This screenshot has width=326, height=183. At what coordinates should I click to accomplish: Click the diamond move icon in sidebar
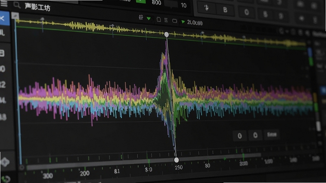pyautogui.click(x=5, y=162)
